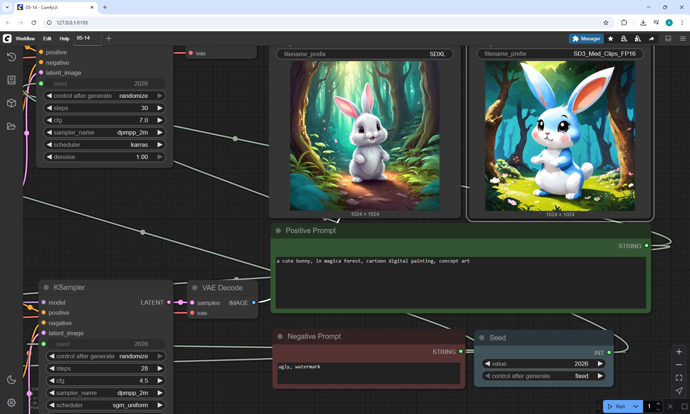The image size is (690, 414).
Task: Click the fit view icon on canvas
Action: (679, 378)
